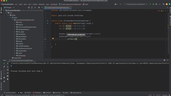Click the wrench icon in Run panel

pos(4,67)
